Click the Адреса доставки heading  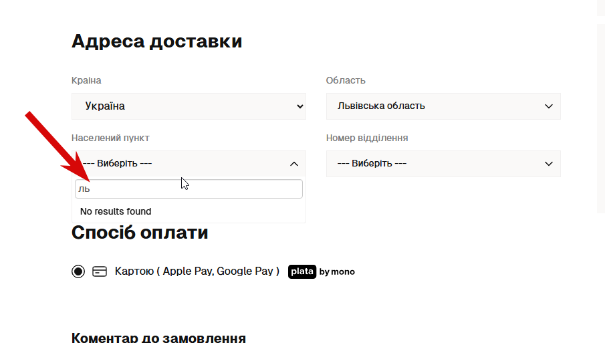156,41
